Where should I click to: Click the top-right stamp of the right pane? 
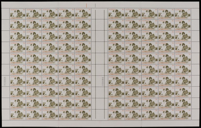point(183,14)
